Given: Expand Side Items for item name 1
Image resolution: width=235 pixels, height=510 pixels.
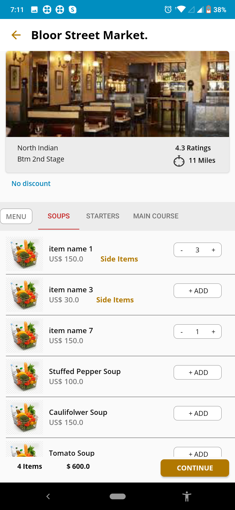Looking at the screenshot, I should [119, 259].
